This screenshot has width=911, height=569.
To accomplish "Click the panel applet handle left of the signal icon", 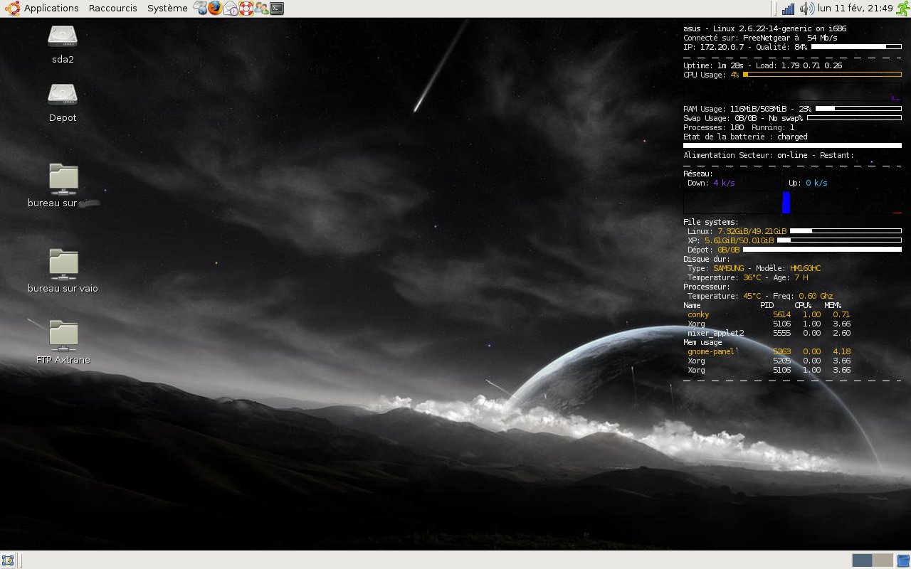I will pos(774,9).
